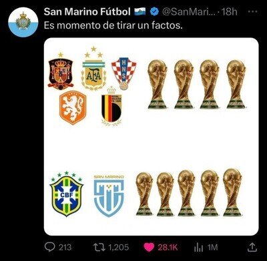Viewport: 267px width, 261px height.
Task: Tap the CBF Brazil crest
Action: pos(67,194)
